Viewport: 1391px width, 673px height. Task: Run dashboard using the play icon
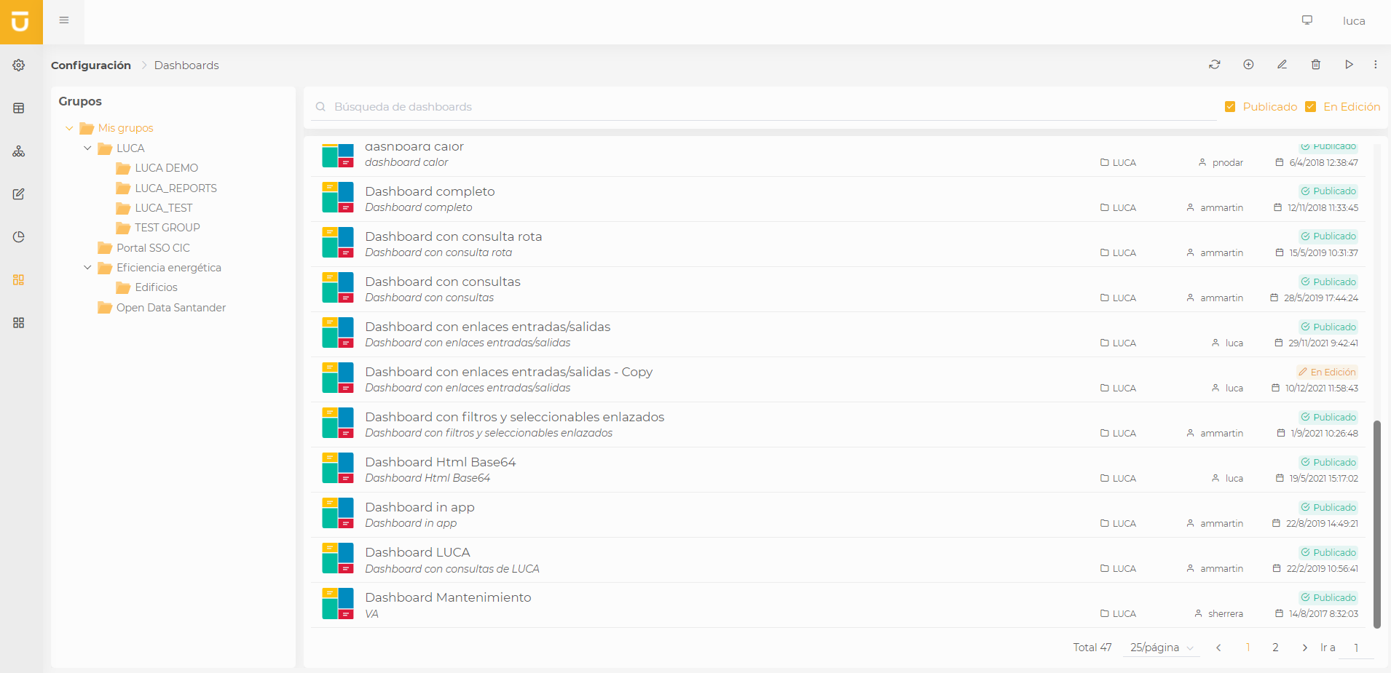click(1349, 65)
